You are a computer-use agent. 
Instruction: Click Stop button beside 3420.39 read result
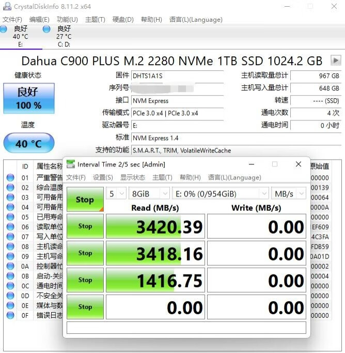click(x=85, y=226)
